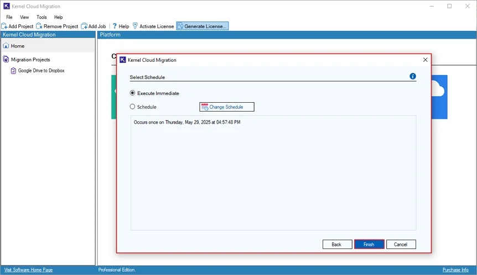Click the calendar icon on Change Schedule

coord(205,107)
